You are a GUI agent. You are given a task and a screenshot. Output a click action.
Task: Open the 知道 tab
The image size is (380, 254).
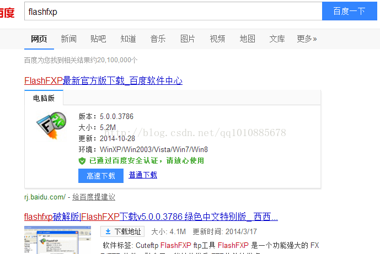tap(128, 39)
